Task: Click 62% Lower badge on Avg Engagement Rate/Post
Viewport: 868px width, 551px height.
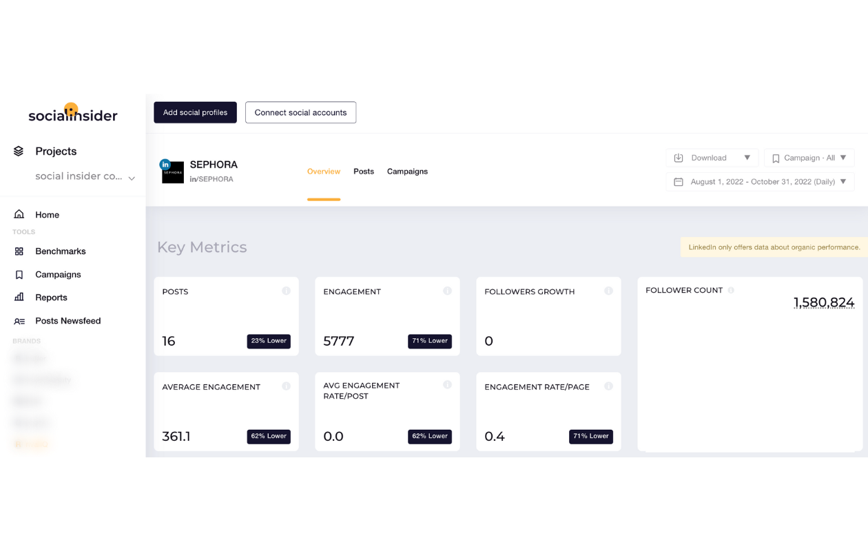Action: click(x=430, y=436)
